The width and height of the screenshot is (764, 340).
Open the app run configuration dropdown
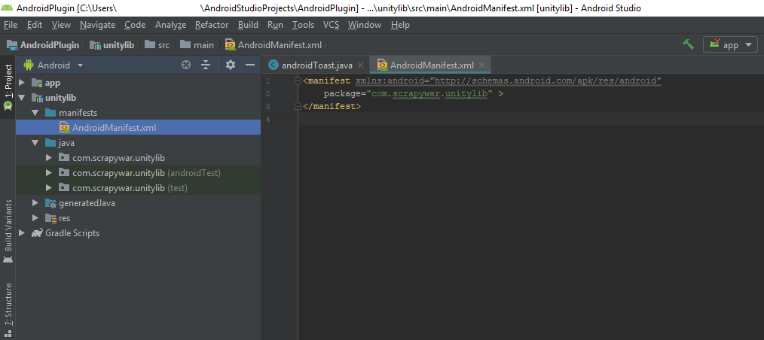click(x=730, y=44)
